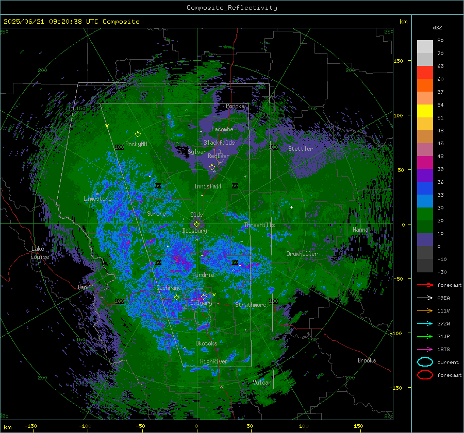
Task: Click the Drumheller label
Action: [302, 254]
